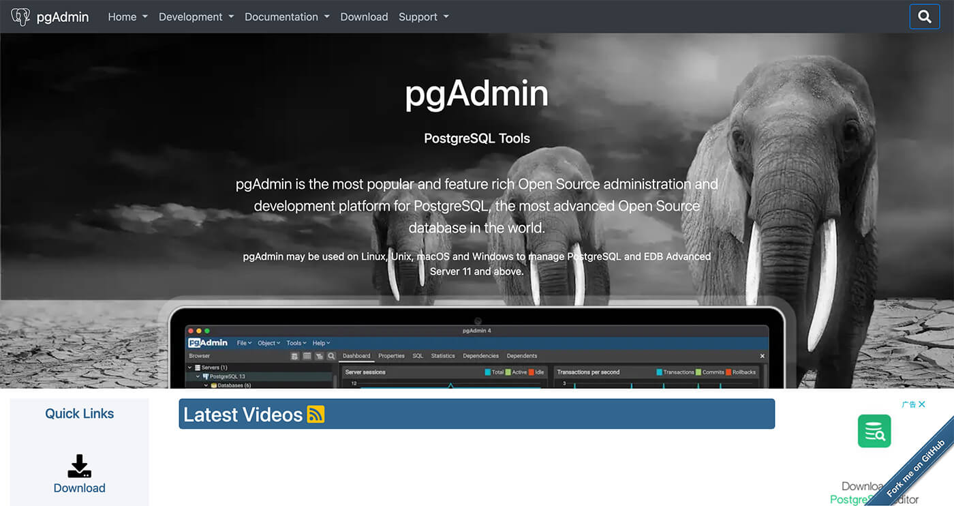954x506 pixels.
Task: Click the Filtered Rows icon in Browser toolbar
Action: point(319,356)
